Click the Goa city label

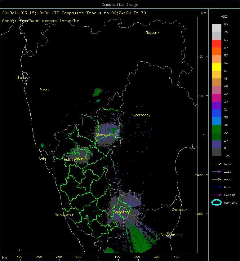[x=42, y=159]
